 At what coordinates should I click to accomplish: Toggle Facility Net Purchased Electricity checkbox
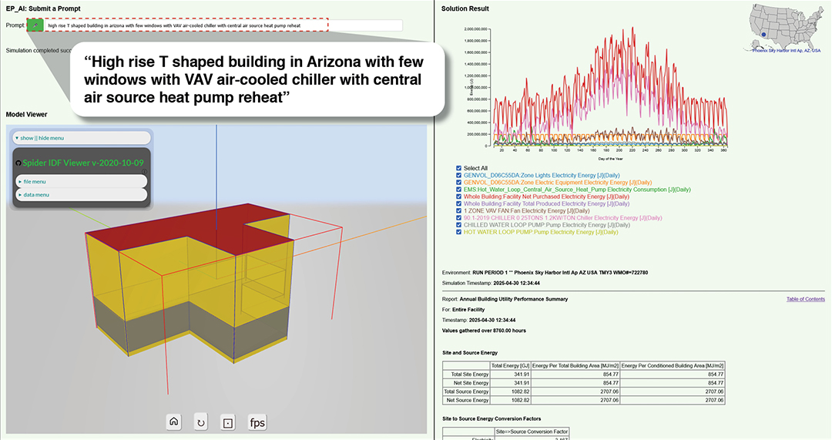459,196
